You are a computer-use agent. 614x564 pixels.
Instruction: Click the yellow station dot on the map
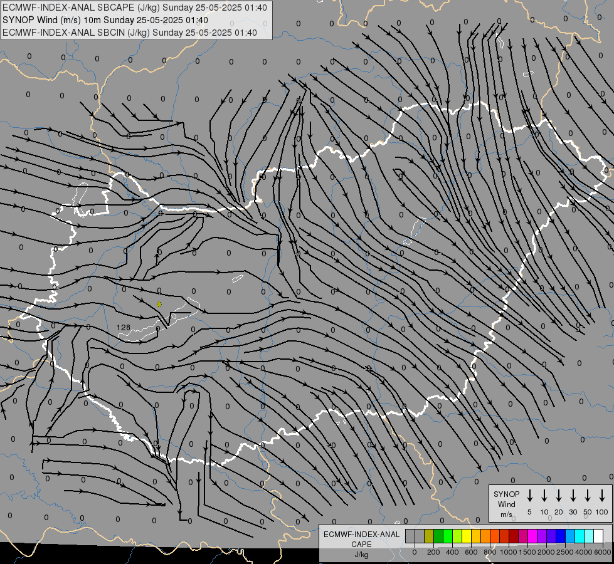click(x=159, y=304)
